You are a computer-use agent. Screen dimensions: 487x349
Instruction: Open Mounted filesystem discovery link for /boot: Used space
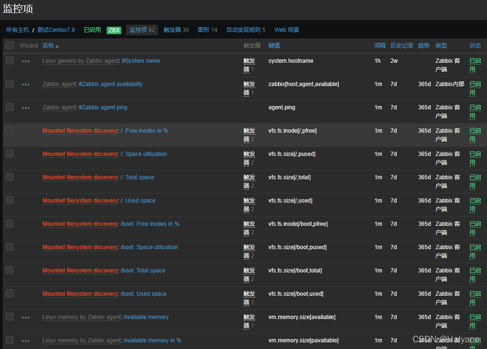80,293
